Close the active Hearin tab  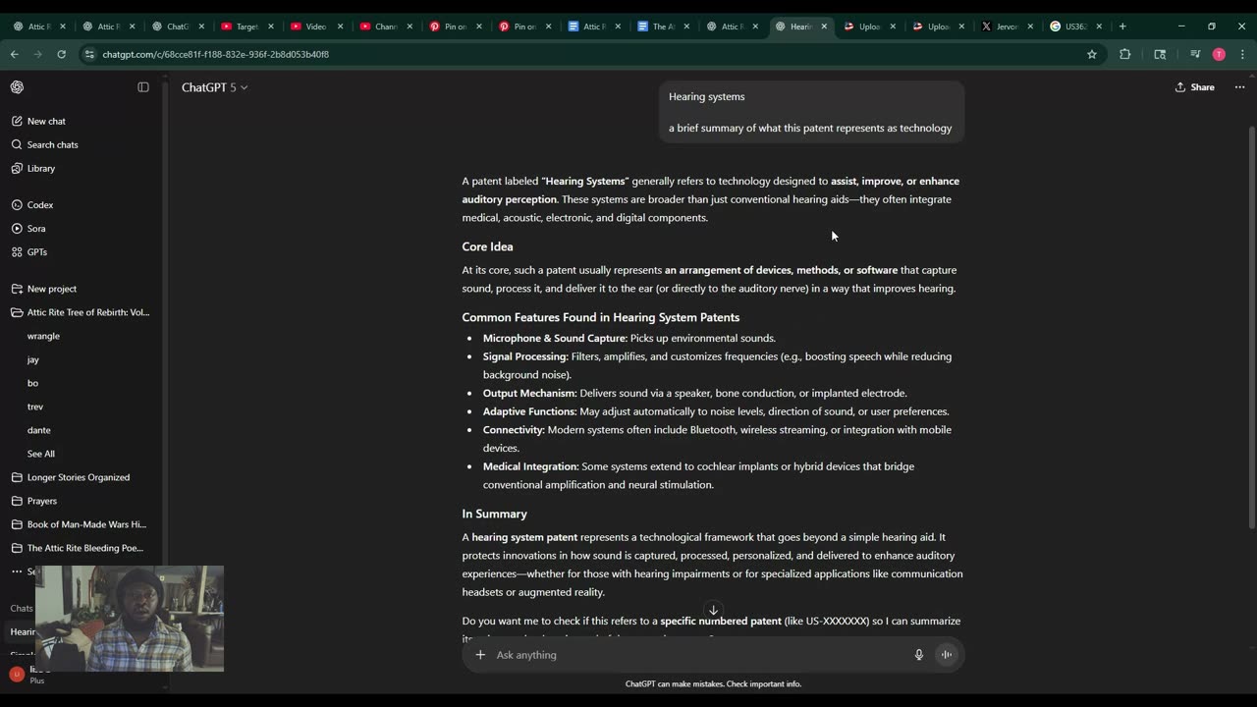pyautogui.click(x=824, y=27)
